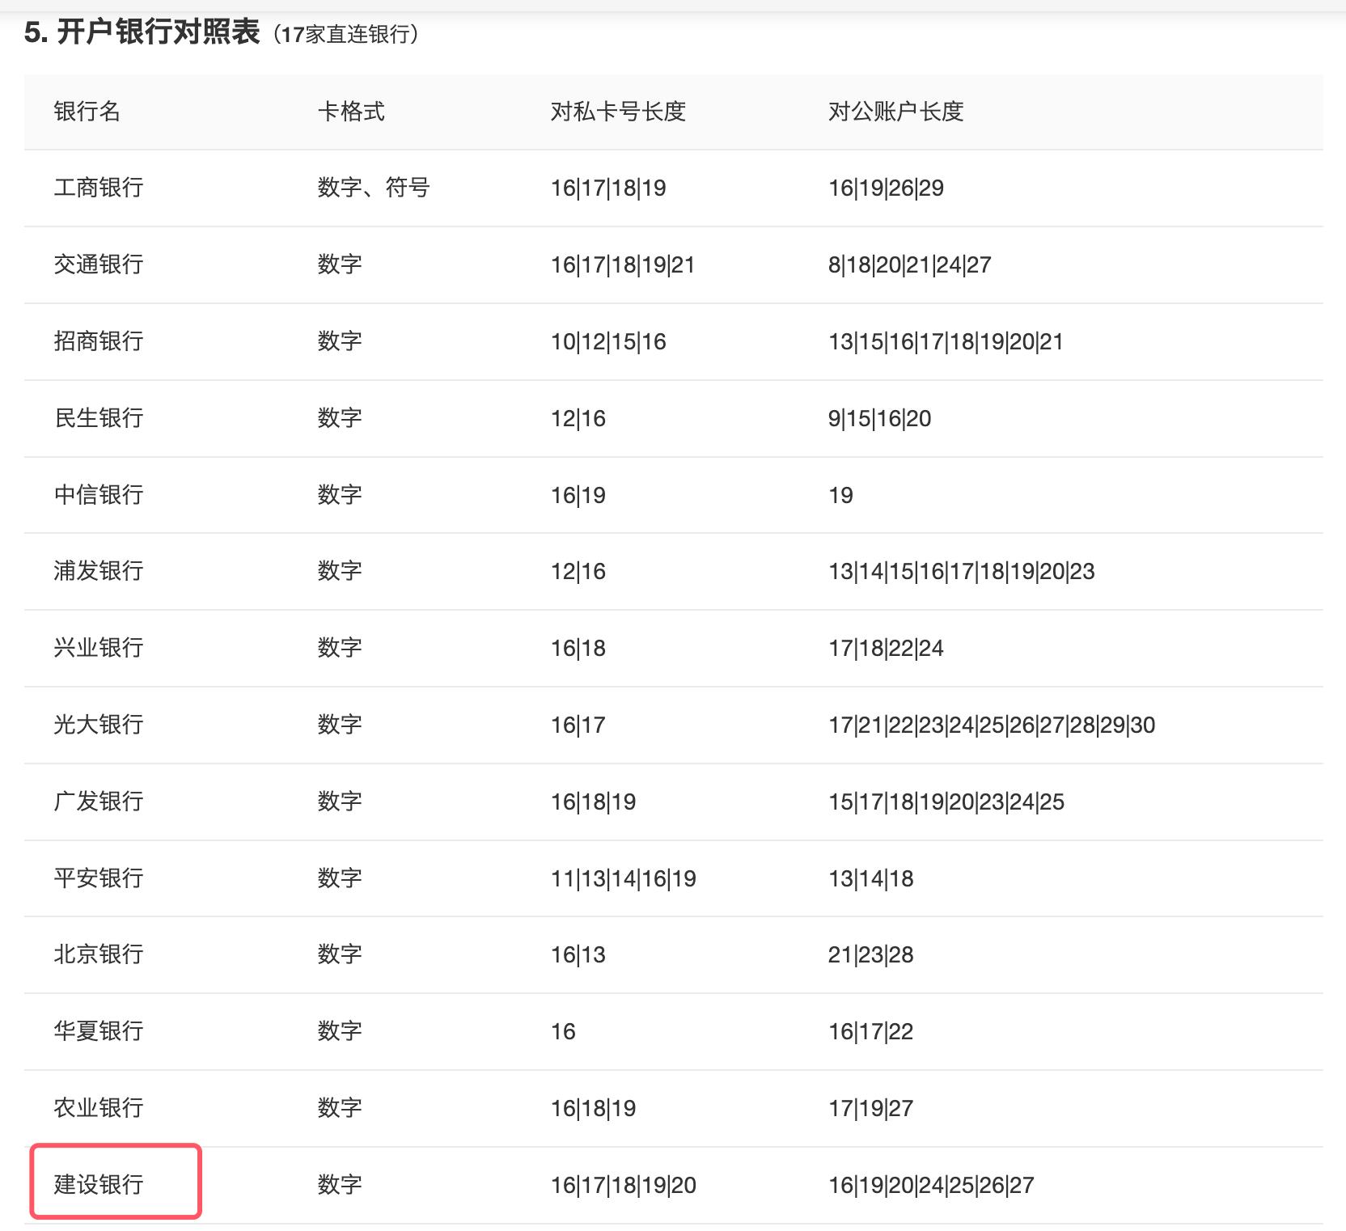Select the "对私卡号长度" column header

point(618,112)
